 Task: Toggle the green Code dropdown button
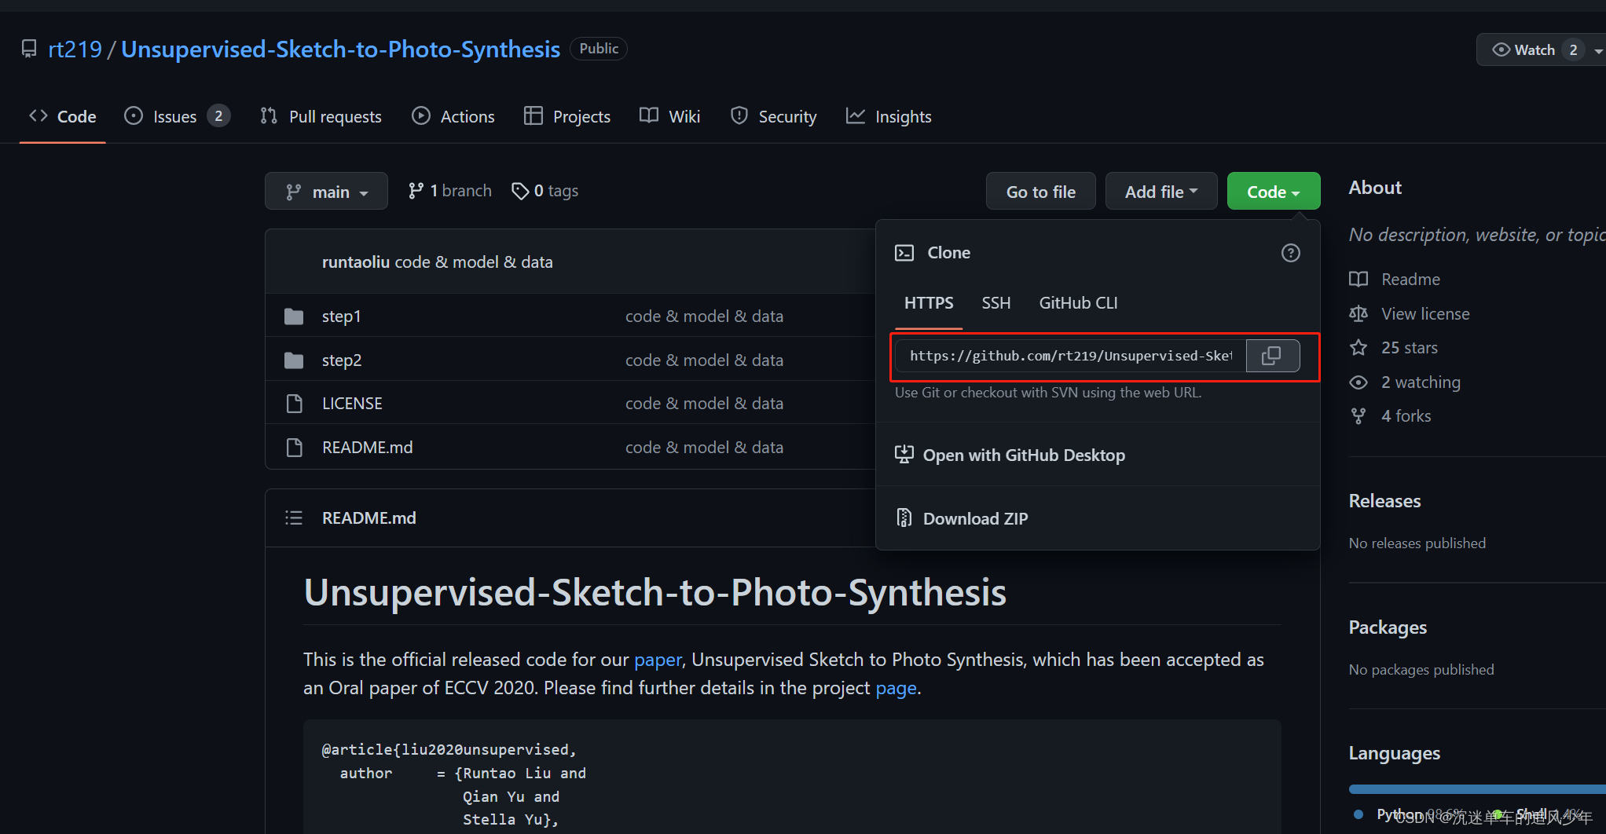pyautogui.click(x=1274, y=192)
